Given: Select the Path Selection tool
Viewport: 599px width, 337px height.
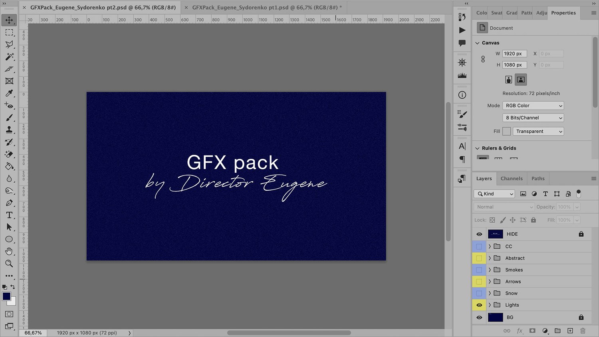Looking at the screenshot, I should 9,227.
